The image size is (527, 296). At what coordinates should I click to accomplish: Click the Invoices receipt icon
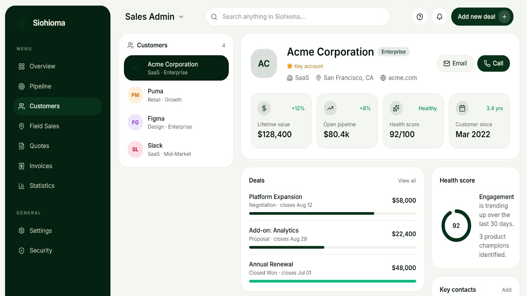click(21, 166)
